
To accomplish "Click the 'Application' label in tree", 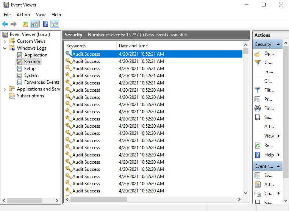I will point(36,55).
